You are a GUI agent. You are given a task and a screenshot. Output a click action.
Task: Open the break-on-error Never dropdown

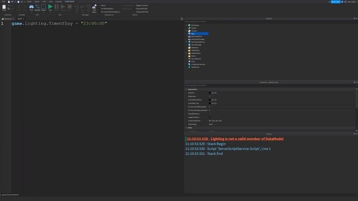103,6
